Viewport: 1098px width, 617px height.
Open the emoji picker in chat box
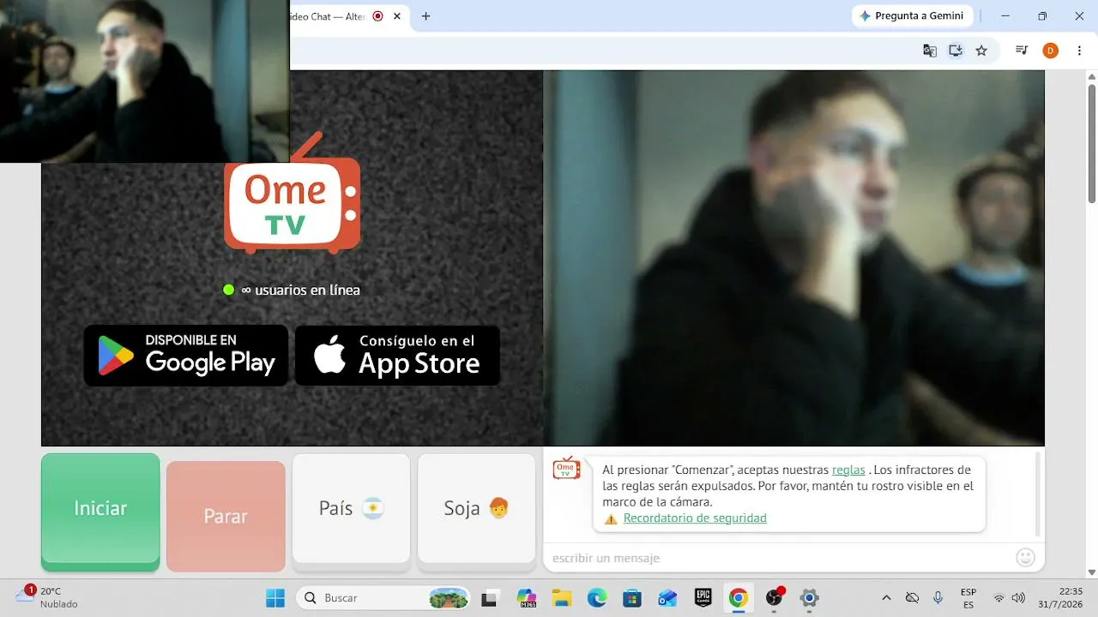pyautogui.click(x=1025, y=558)
